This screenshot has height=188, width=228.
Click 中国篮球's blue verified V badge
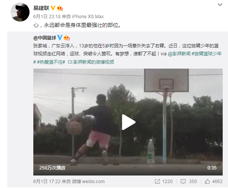[60, 38]
